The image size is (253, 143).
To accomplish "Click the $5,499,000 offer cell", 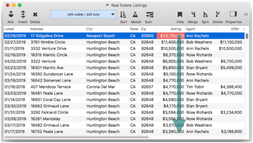I will click(x=231, y=68).
